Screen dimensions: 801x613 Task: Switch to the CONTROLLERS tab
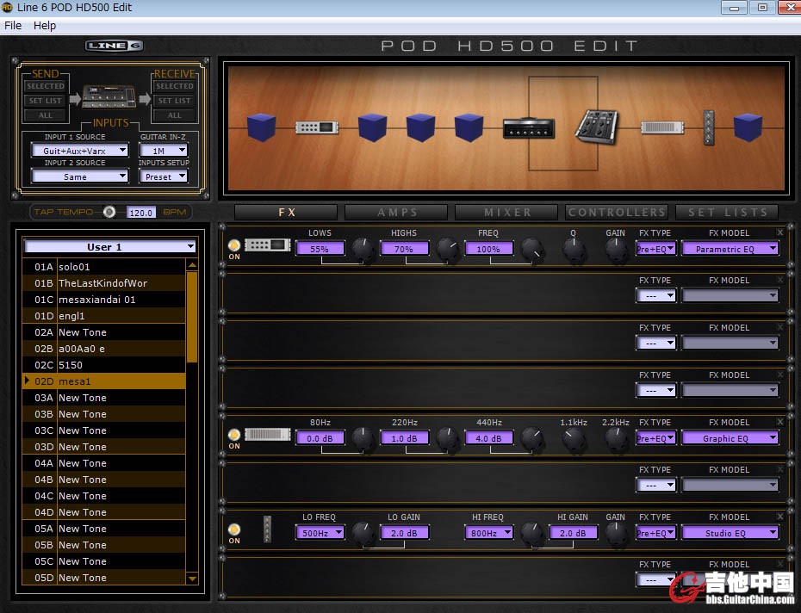tap(617, 212)
